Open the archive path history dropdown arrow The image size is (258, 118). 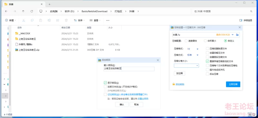(233, 35)
